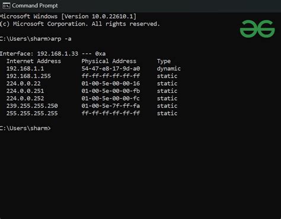
Task: Click the last C:\Users\sharm> prompt line
Action: (25, 128)
